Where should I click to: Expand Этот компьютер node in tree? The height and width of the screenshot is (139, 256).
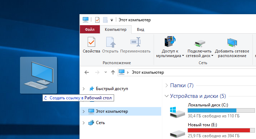tap(83, 111)
